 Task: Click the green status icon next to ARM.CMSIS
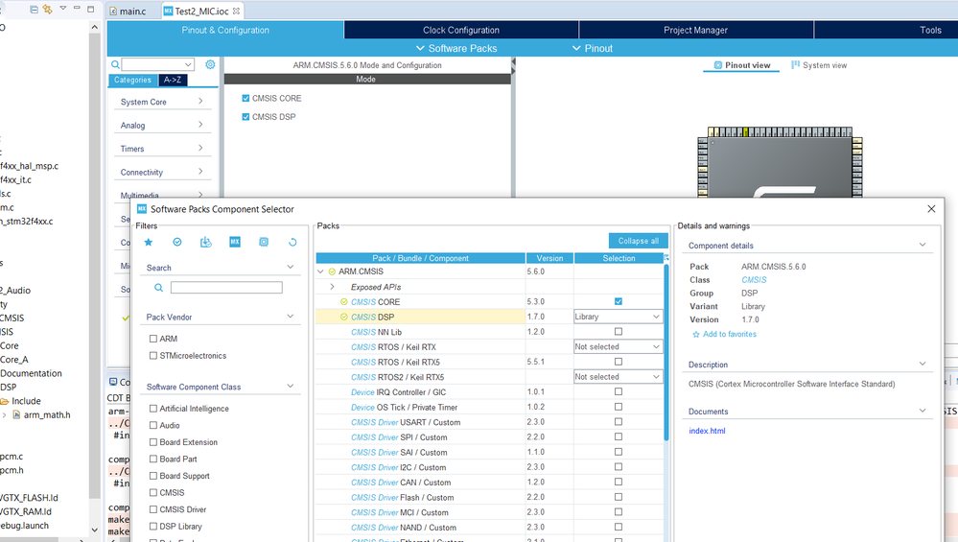333,271
